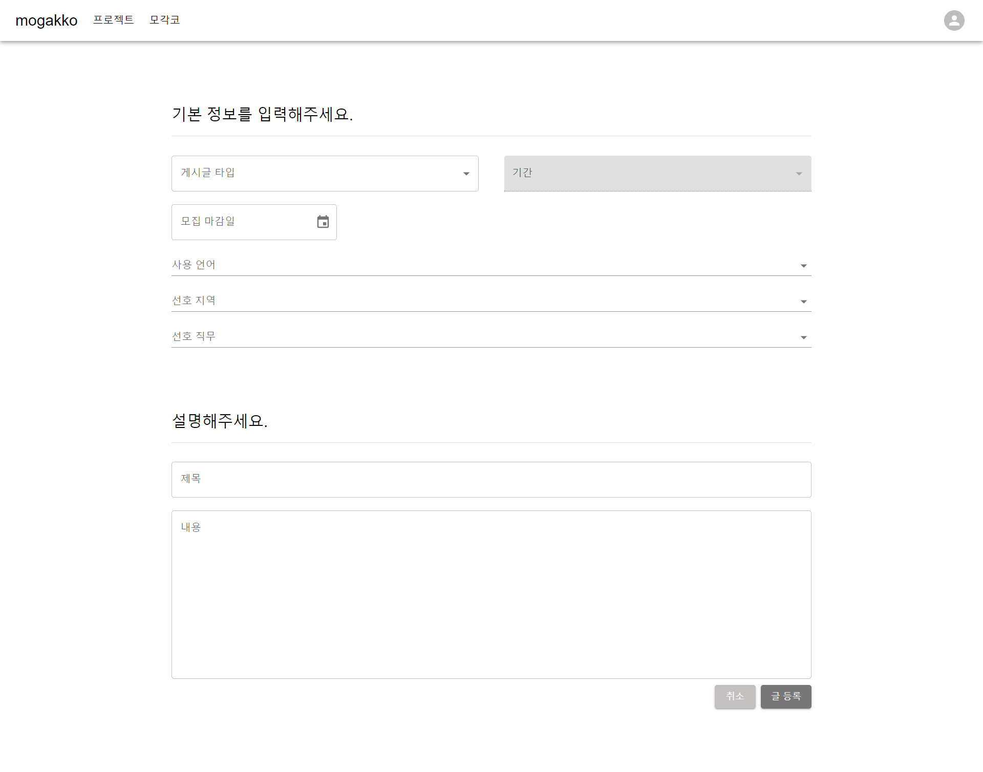Click the dropdown arrow in 기간 field
The width and height of the screenshot is (983, 772).
tap(799, 174)
